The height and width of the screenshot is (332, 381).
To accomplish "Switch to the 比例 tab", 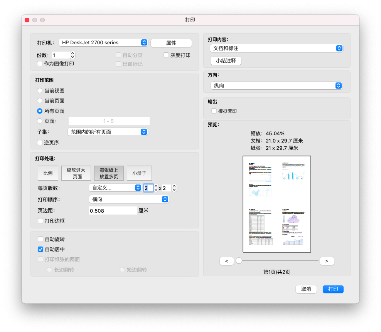I will tap(48, 173).
